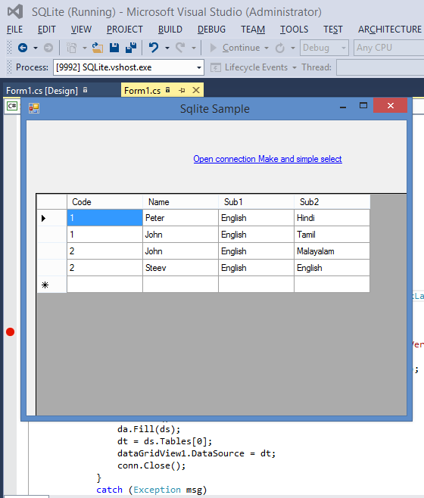
Task: Open the Lifecycle Events dropdown arrow
Action: pos(295,67)
